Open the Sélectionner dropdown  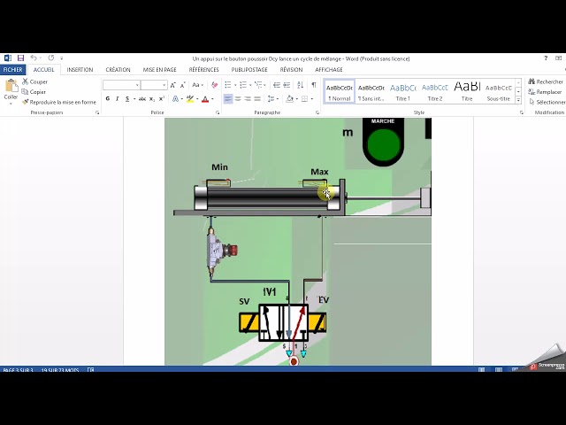point(547,103)
